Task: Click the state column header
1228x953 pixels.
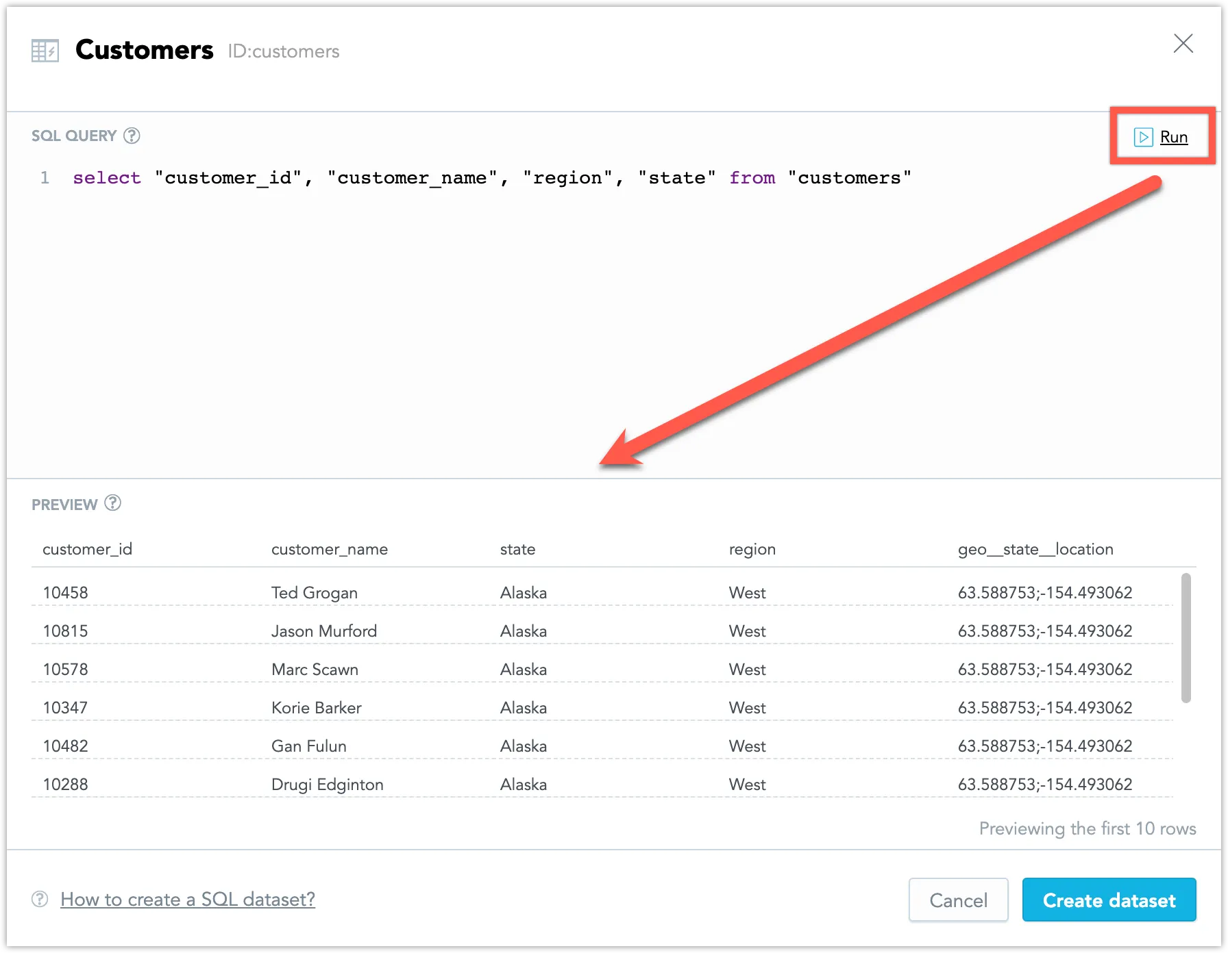Action: point(517,548)
